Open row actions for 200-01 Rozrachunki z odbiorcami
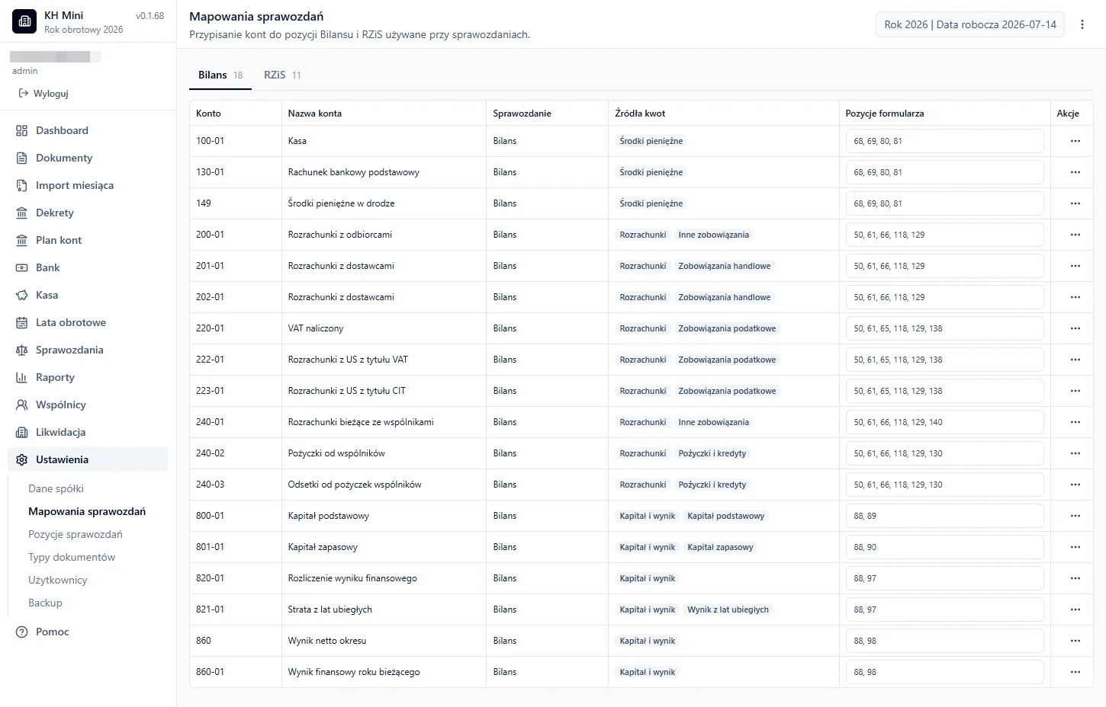The width and height of the screenshot is (1106, 707). click(x=1075, y=235)
